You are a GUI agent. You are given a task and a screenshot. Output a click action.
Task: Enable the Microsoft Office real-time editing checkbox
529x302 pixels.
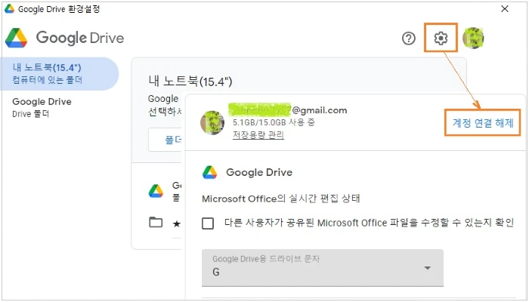tap(208, 223)
